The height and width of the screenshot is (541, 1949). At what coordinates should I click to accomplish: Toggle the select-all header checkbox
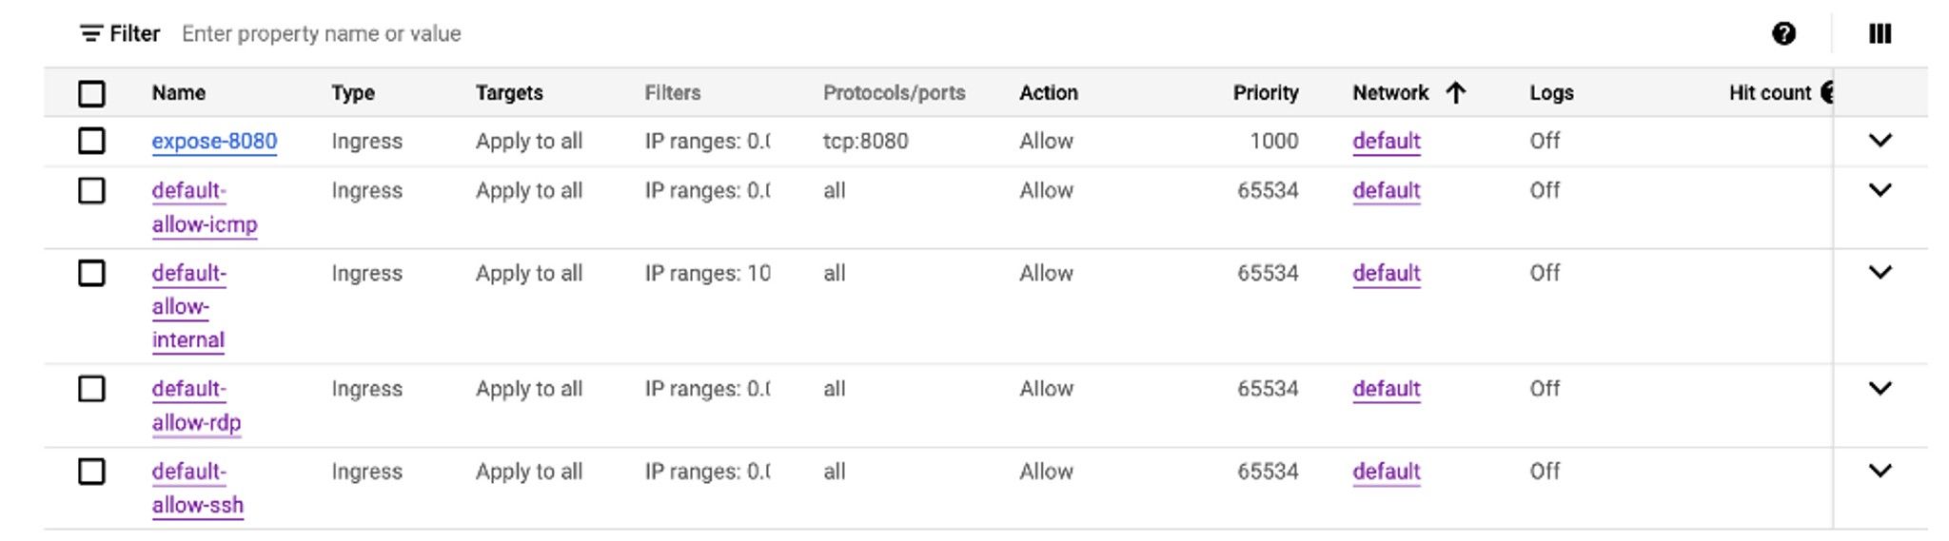tap(91, 93)
